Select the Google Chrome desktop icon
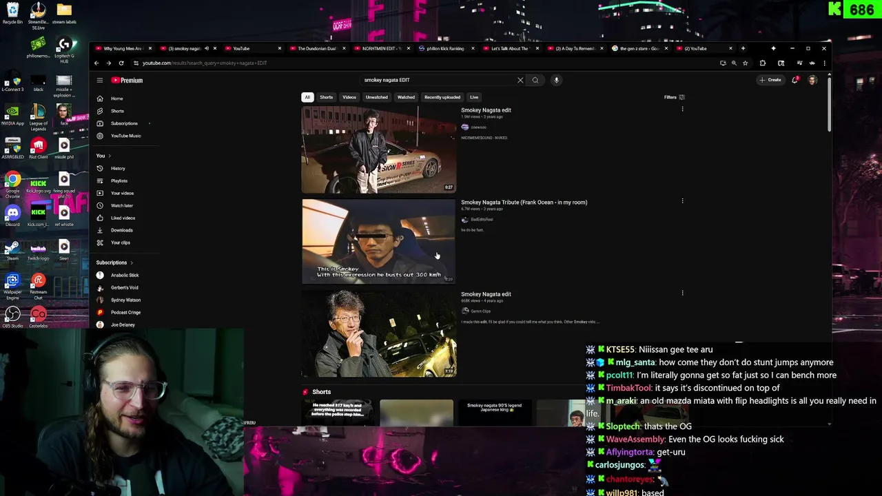The image size is (882, 496). (12, 184)
